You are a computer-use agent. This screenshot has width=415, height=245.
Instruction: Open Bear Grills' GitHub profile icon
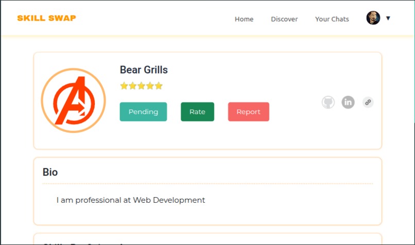[x=328, y=102]
